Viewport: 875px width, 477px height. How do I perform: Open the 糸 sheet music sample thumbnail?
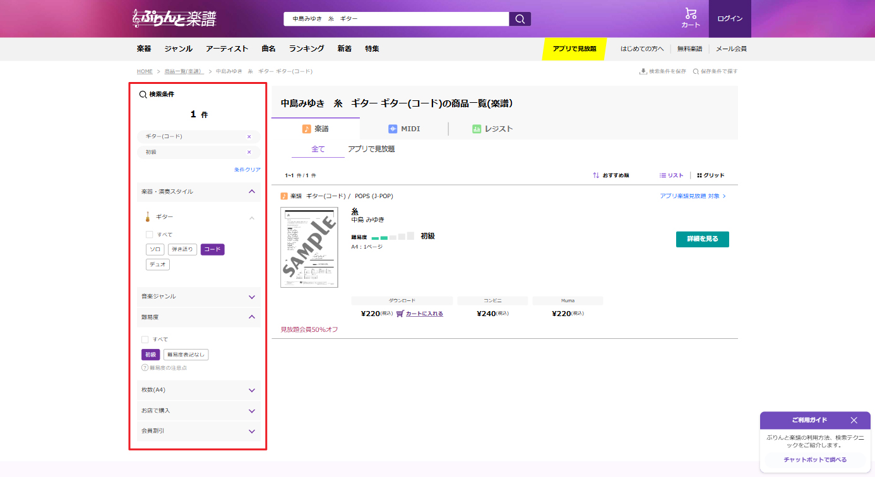point(309,247)
